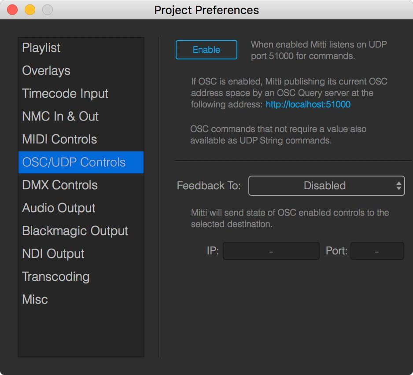Go to Timecode Input settings

coord(81,93)
